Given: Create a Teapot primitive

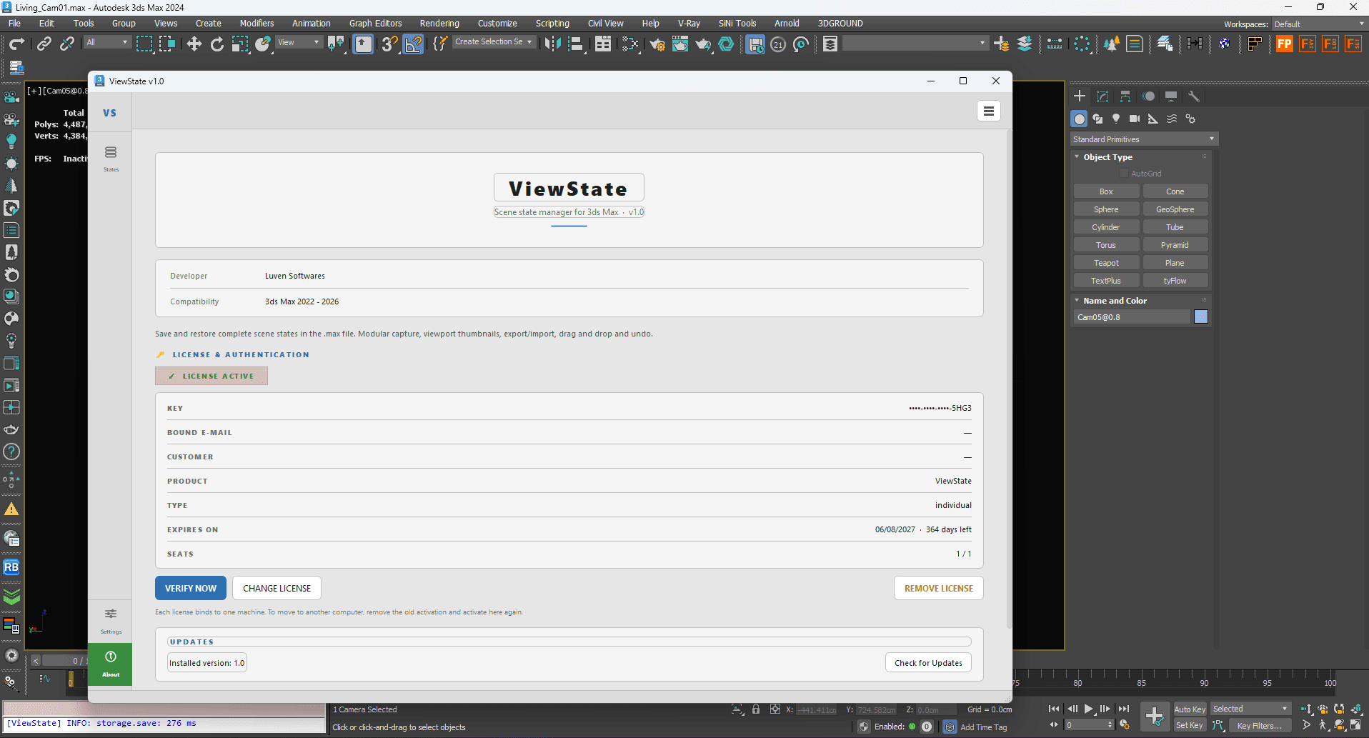Looking at the screenshot, I should tap(1106, 263).
